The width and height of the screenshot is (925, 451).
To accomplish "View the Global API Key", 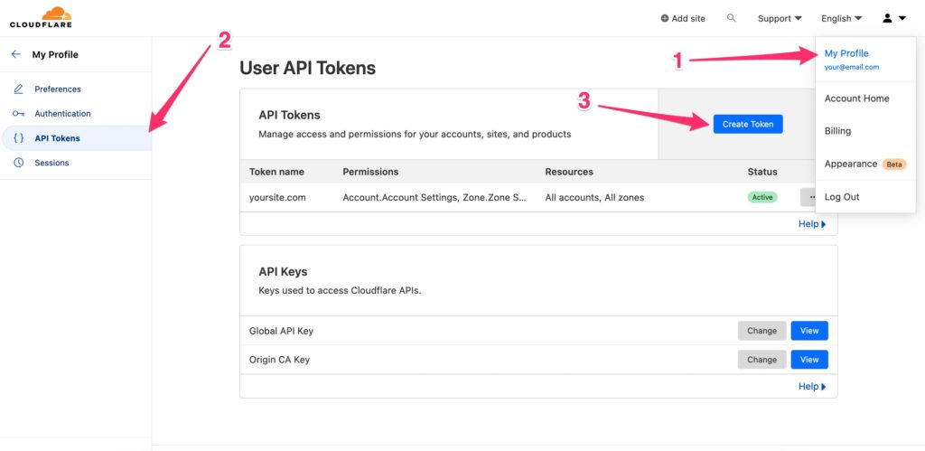I will pyautogui.click(x=809, y=331).
